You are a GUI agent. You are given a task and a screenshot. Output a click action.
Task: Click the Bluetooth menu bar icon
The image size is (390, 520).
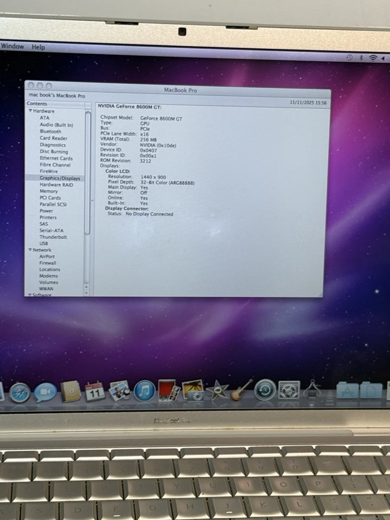(x=361, y=58)
